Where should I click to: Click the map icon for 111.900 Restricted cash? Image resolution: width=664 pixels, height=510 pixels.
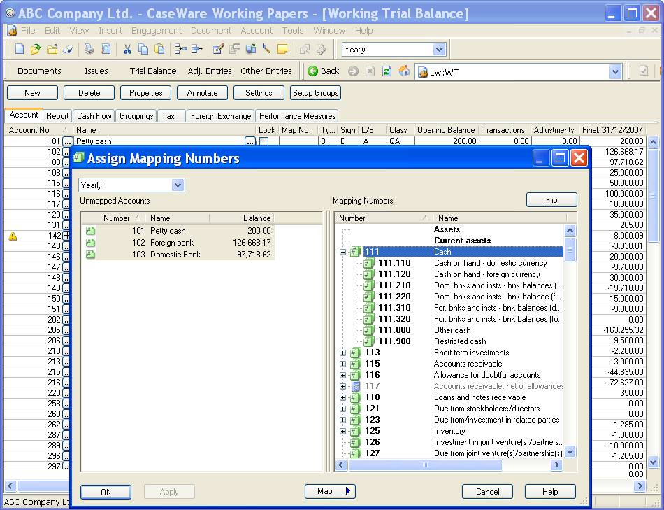369,341
